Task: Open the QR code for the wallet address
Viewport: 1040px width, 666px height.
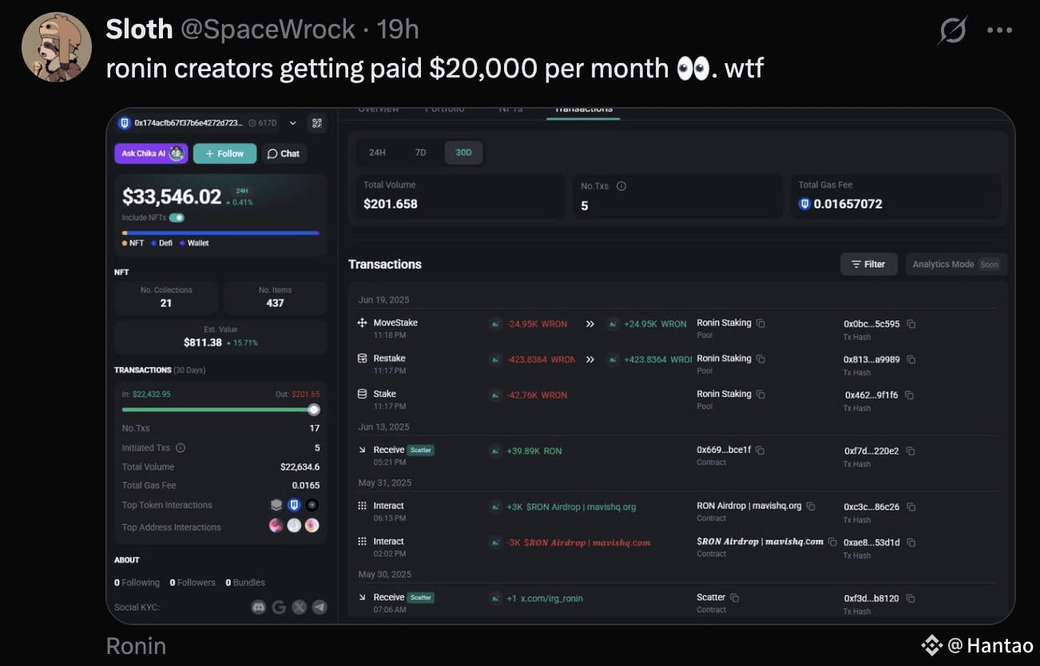Action: (x=316, y=123)
